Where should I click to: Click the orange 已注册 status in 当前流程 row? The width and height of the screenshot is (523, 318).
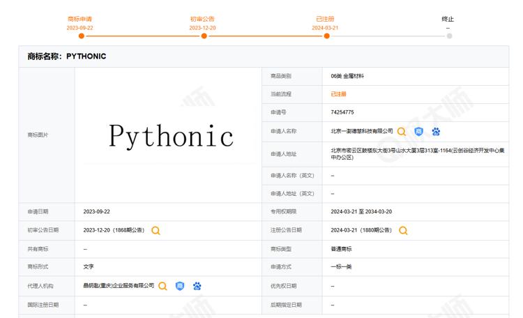tap(338, 94)
